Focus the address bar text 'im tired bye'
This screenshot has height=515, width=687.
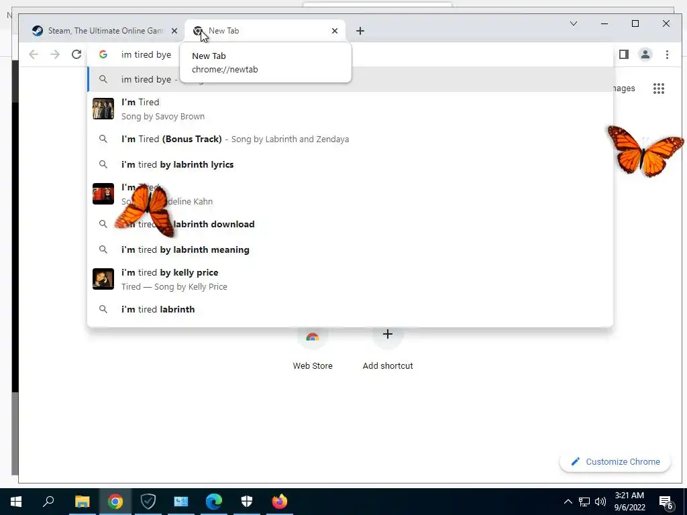pos(146,55)
